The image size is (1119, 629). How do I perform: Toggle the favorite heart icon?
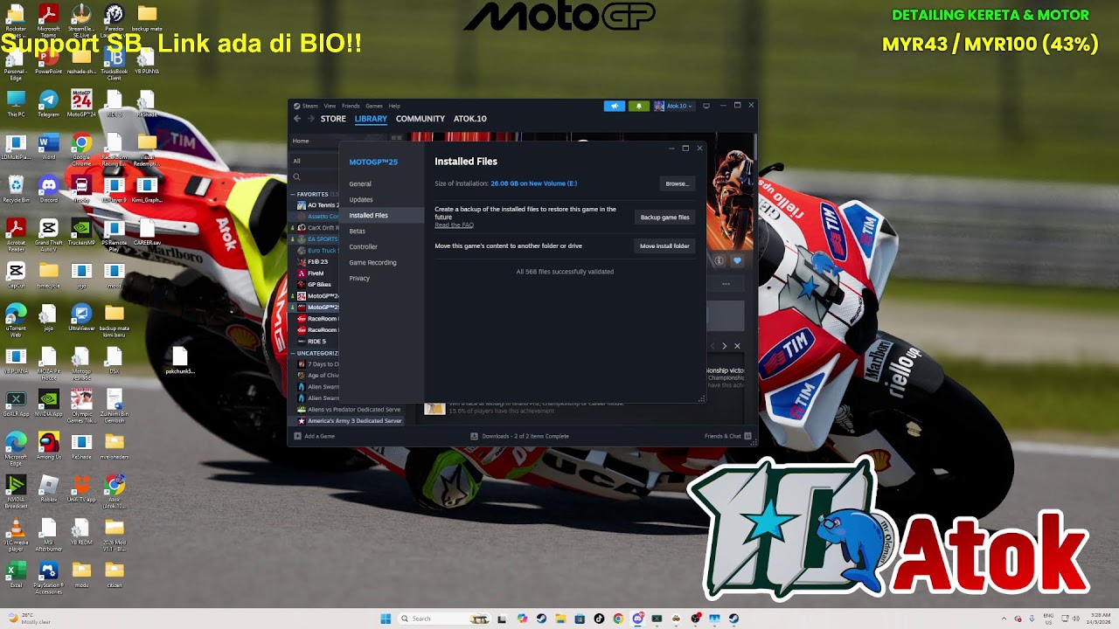point(737,260)
